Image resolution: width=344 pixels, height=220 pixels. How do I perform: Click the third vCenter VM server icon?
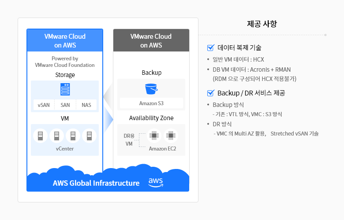(x=73, y=136)
